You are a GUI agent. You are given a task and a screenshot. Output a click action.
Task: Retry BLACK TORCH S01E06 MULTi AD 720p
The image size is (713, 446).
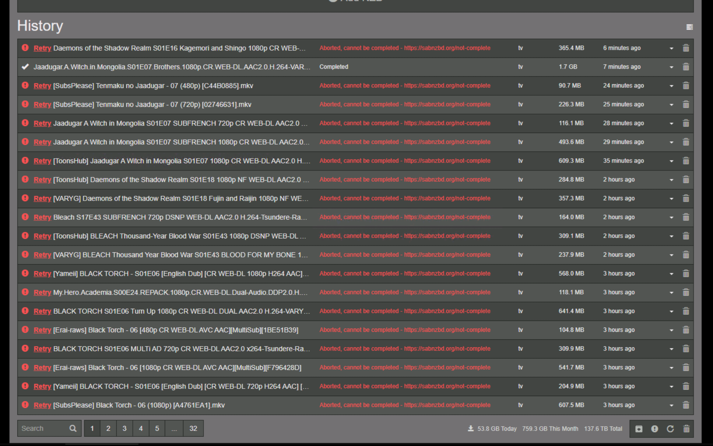[x=42, y=349]
